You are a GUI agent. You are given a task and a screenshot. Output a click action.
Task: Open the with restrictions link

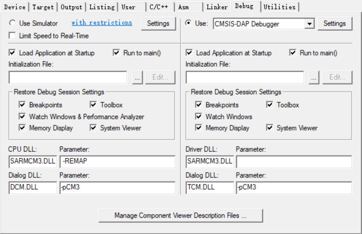[x=102, y=22]
